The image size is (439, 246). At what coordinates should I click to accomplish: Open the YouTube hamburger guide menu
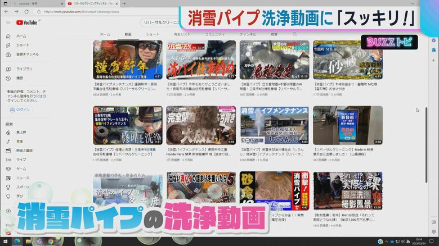coord(8,22)
